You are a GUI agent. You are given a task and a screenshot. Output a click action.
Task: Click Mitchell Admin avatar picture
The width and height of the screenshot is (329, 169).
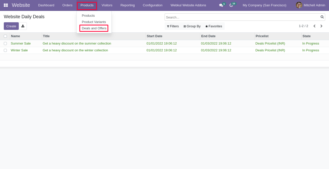(299, 5)
